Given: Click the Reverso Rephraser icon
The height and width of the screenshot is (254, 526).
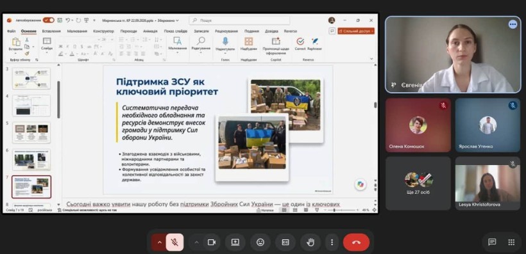Looking at the screenshot, I should 315,41.
